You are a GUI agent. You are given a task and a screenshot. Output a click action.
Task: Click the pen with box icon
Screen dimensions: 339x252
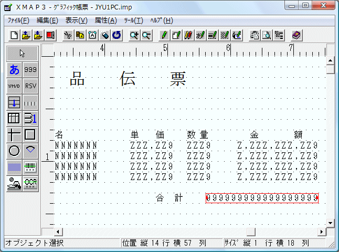coord(176,35)
